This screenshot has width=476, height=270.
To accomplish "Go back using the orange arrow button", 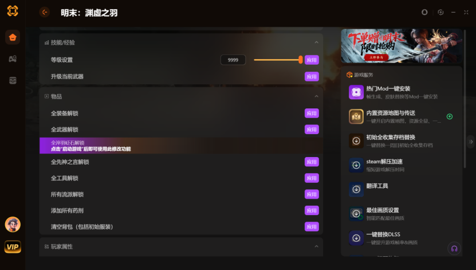I will [45, 12].
